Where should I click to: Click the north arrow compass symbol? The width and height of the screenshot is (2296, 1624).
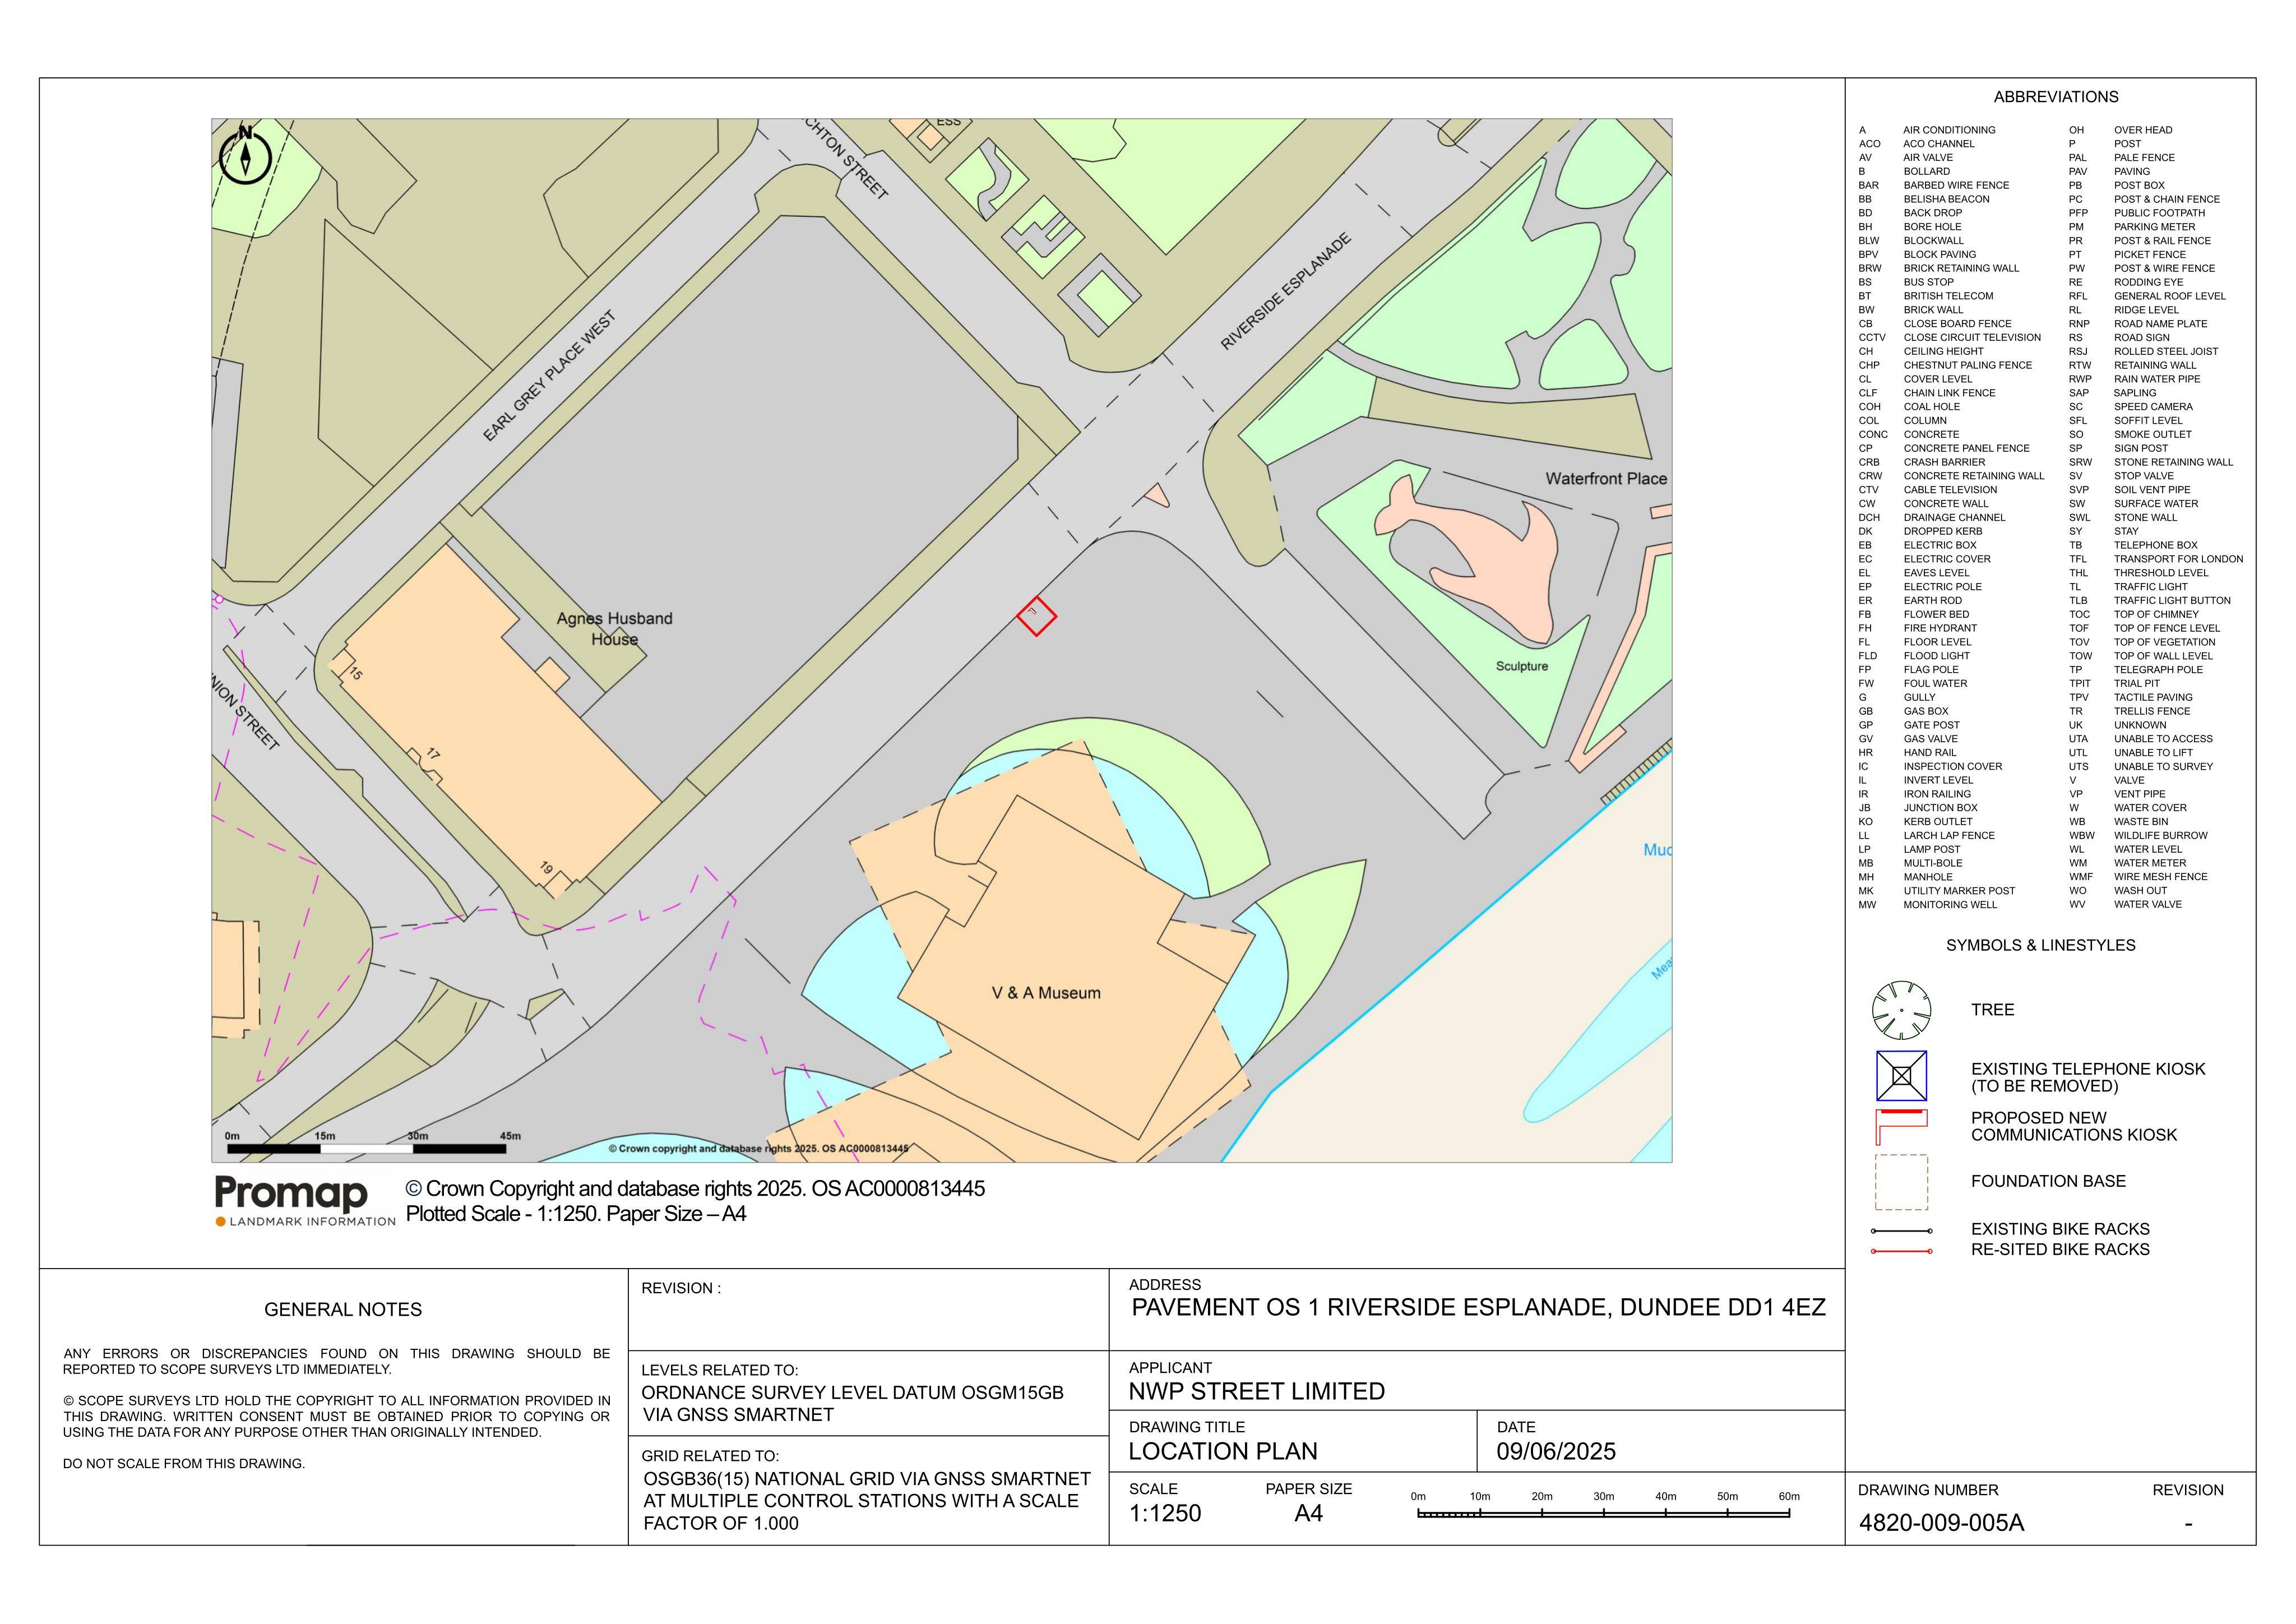(x=245, y=156)
